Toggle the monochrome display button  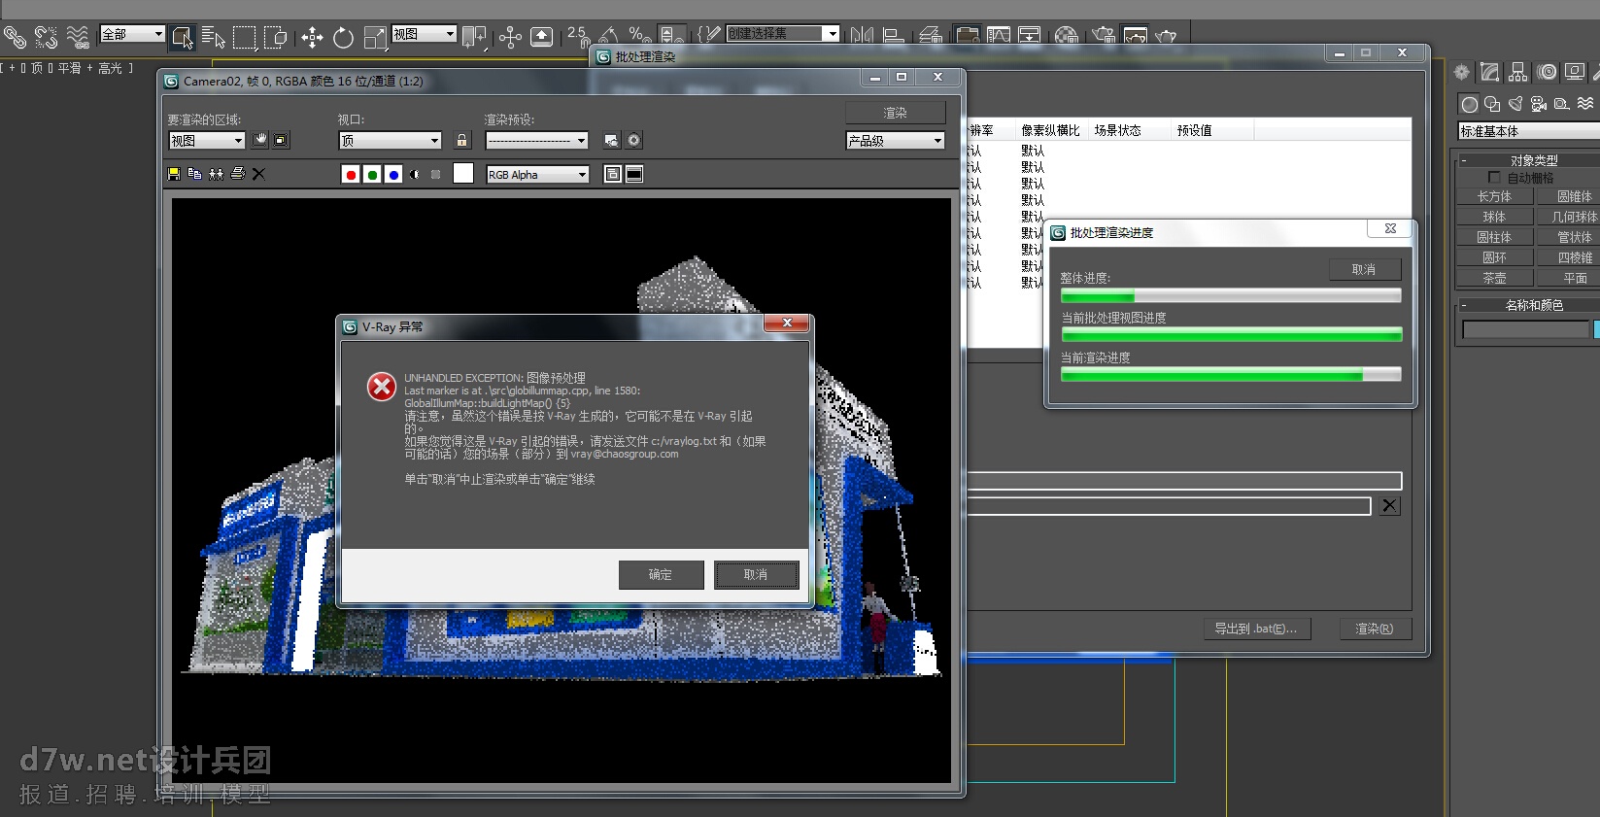(436, 174)
